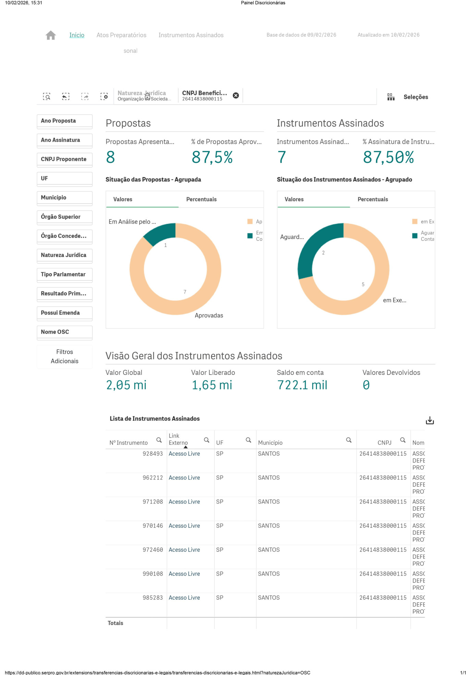Open the Nome OSC filter

point(64,332)
